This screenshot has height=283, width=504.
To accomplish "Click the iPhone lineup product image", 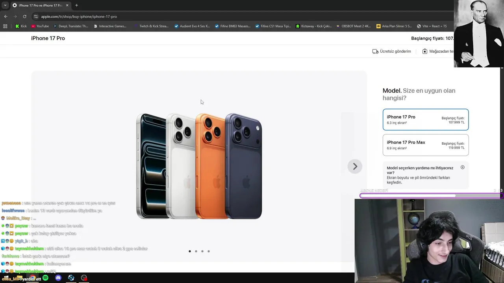I will pos(199,166).
